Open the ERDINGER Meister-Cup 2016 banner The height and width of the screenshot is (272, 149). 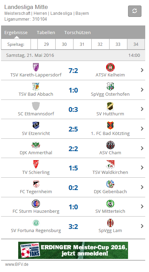pyautogui.click(x=73, y=250)
